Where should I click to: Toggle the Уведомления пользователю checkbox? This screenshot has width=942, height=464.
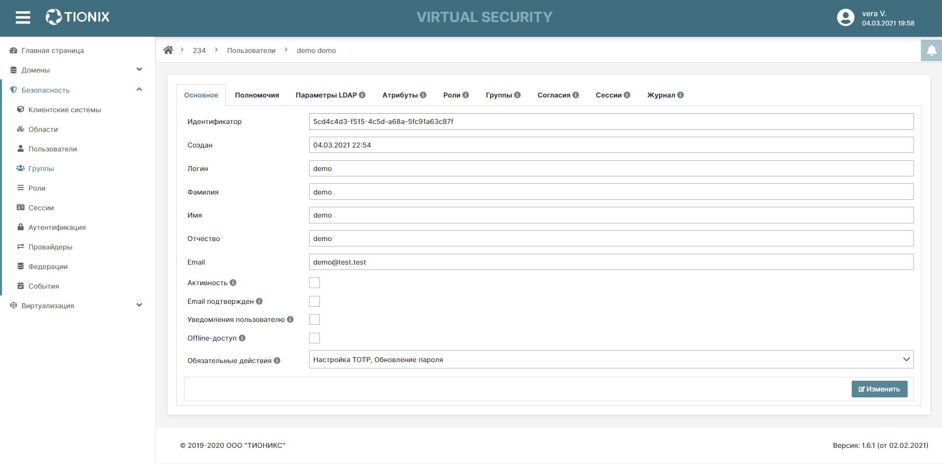(x=314, y=319)
